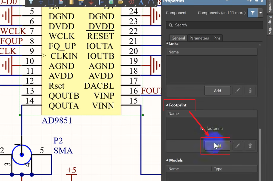Image resolution: width=273 pixels, height=181 pixels.
Task: Select the Place Bus/Wire tool icon
Action: click(x=81, y=2)
